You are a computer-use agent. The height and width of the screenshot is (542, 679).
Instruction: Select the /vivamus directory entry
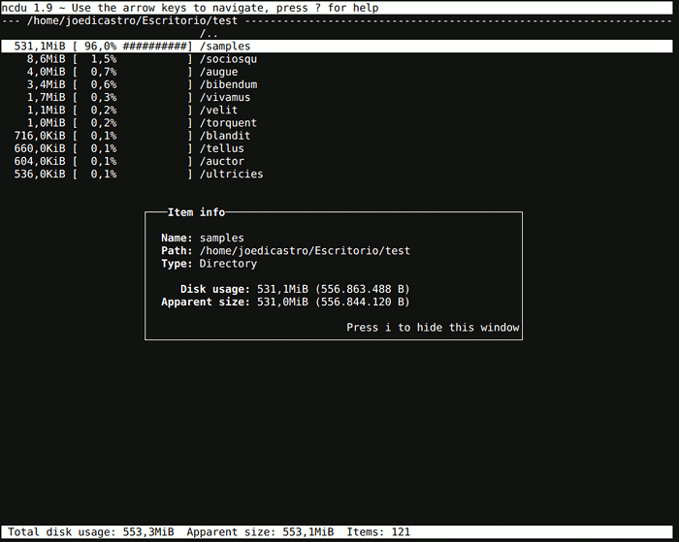click(x=225, y=97)
